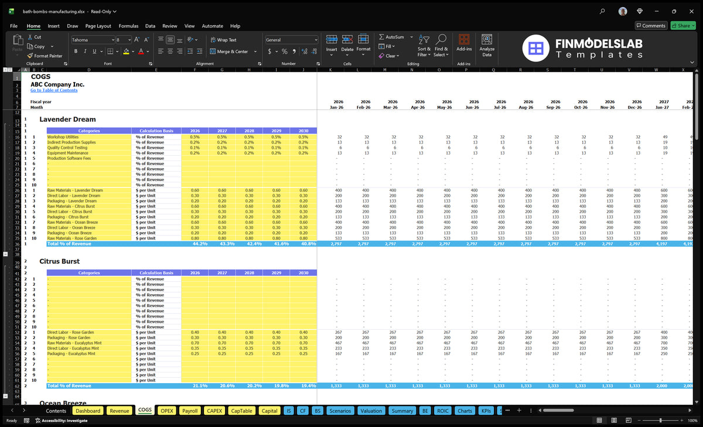Toggle Italic formatting
This screenshot has height=427, width=703.
(86, 52)
